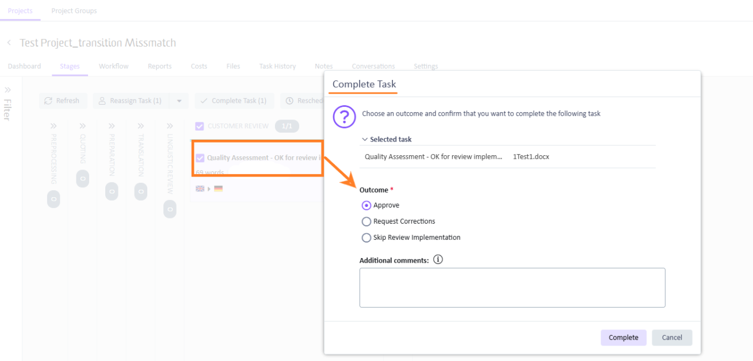Select the Request Corrections outcome

366,221
